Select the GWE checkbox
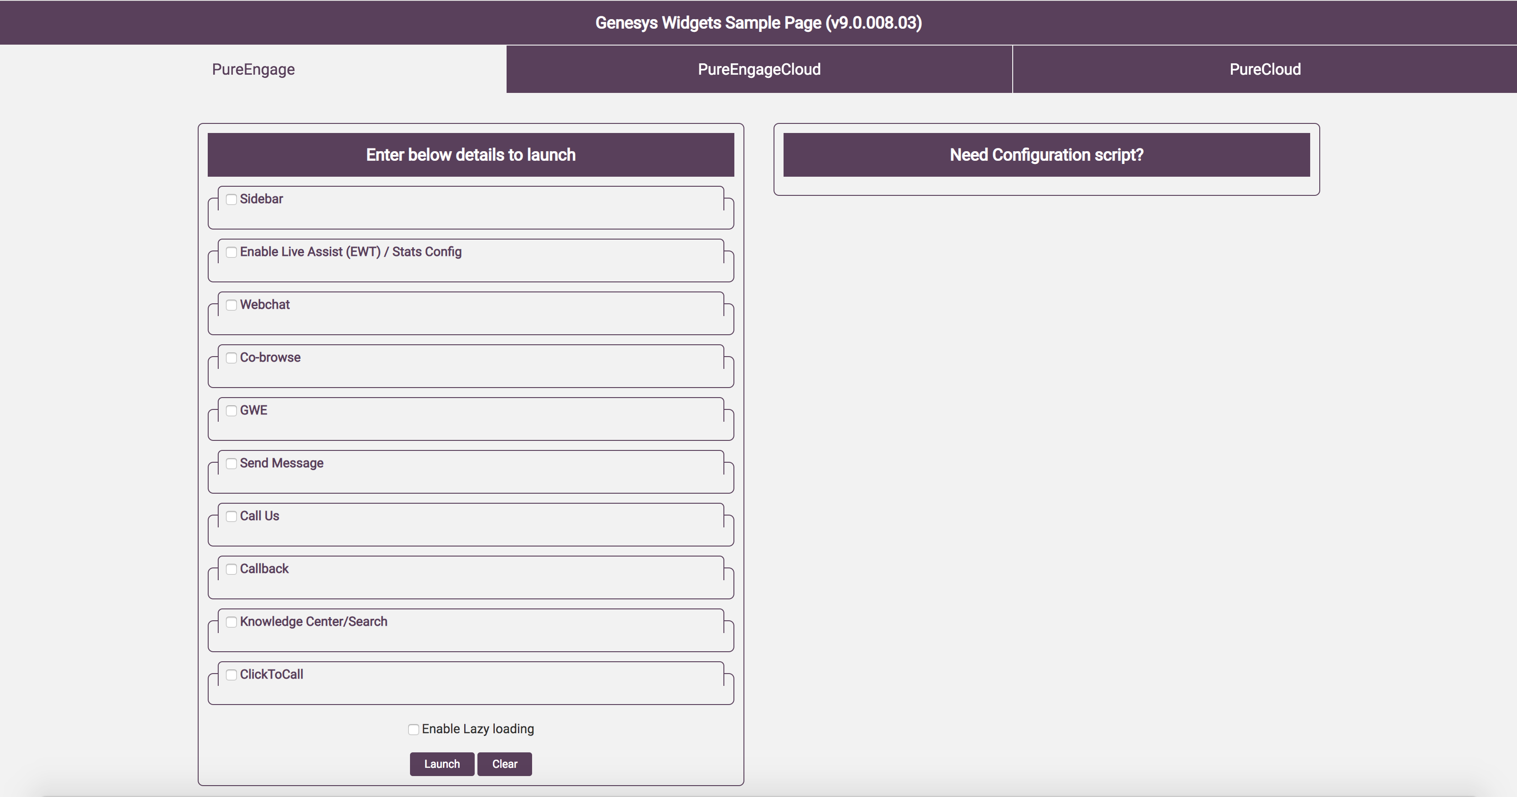The height and width of the screenshot is (797, 1517). coord(231,411)
